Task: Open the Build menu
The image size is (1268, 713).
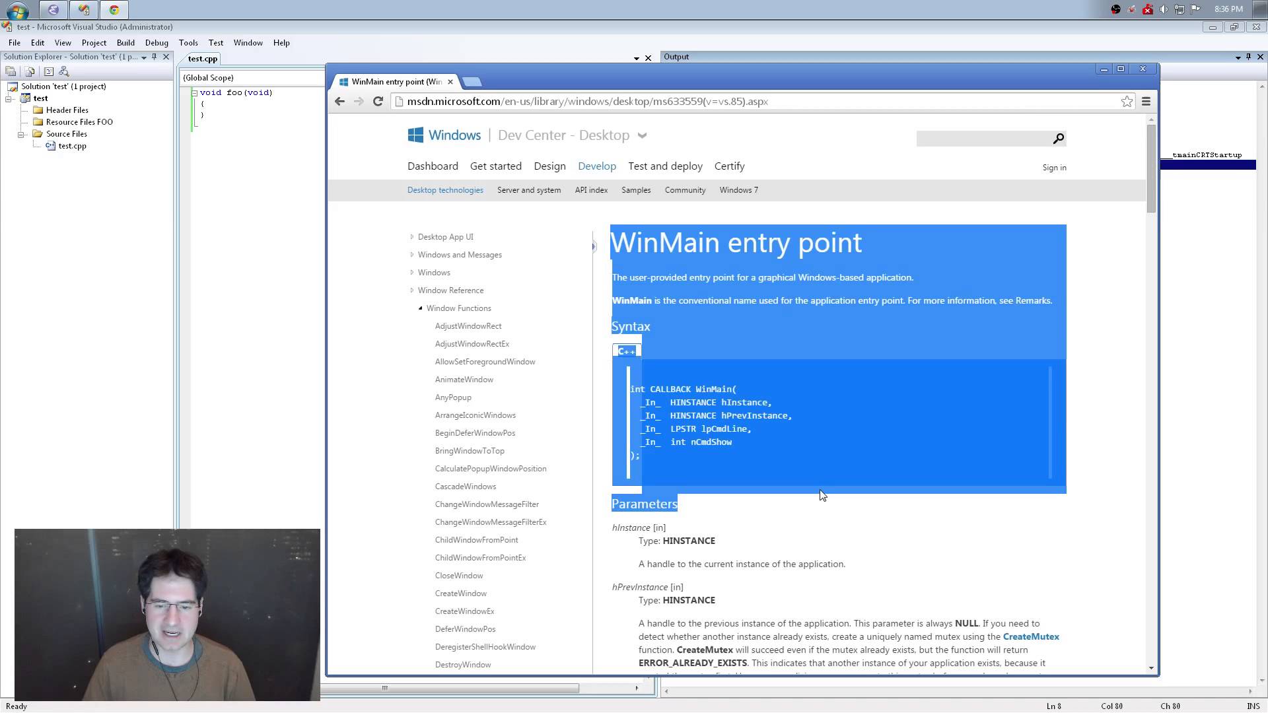Action: tap(125, 42)
